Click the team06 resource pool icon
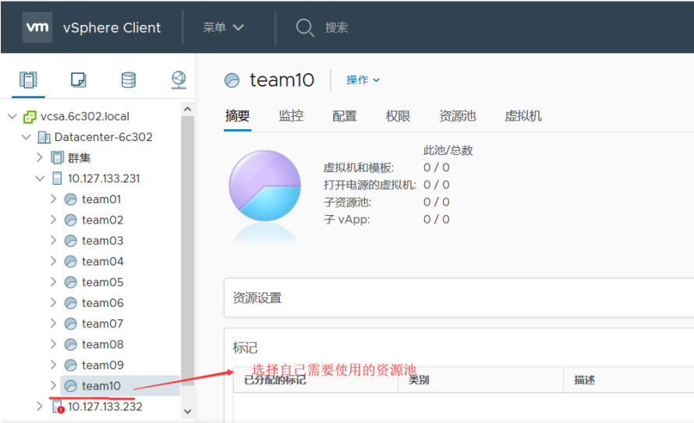694x423 pixels. click(71, 303)
